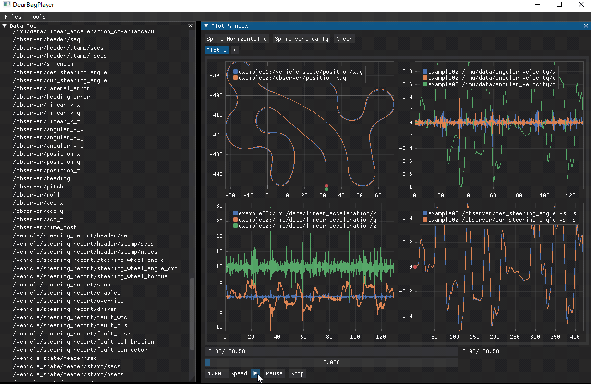Viewport: 591px width, 384px height.
Task: Close the Plot Window panel
Action: (x=586, y=26)
